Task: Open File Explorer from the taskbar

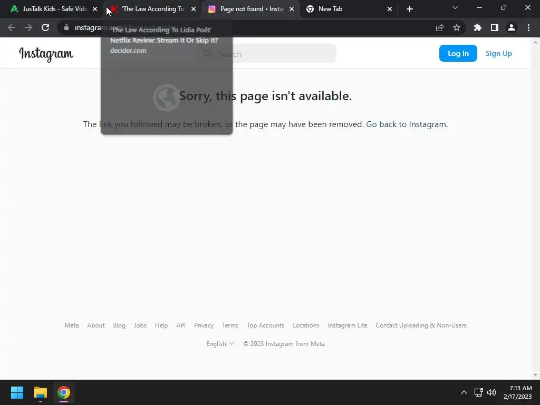Action: coord(40,392)
